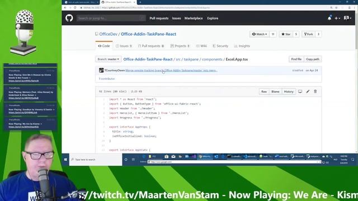This screenshot has height=201, width=358.
Task: Click the watchers count next to Watch
Action: pos(273,34)
